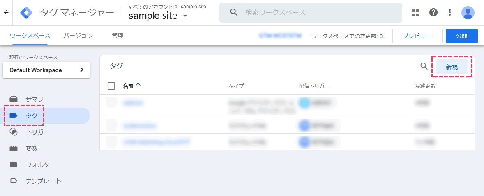
Task: Open the help question mark icon
Action: pyautogui.click(x=433, y=13)
